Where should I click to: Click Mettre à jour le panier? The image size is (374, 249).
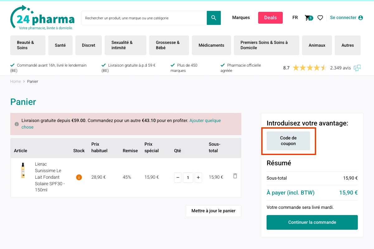(x=214, y=211)
